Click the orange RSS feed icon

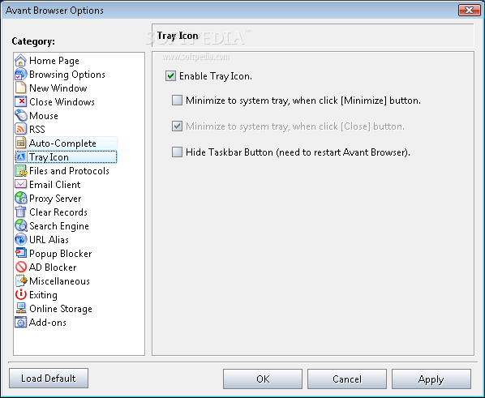pos(20,129)
